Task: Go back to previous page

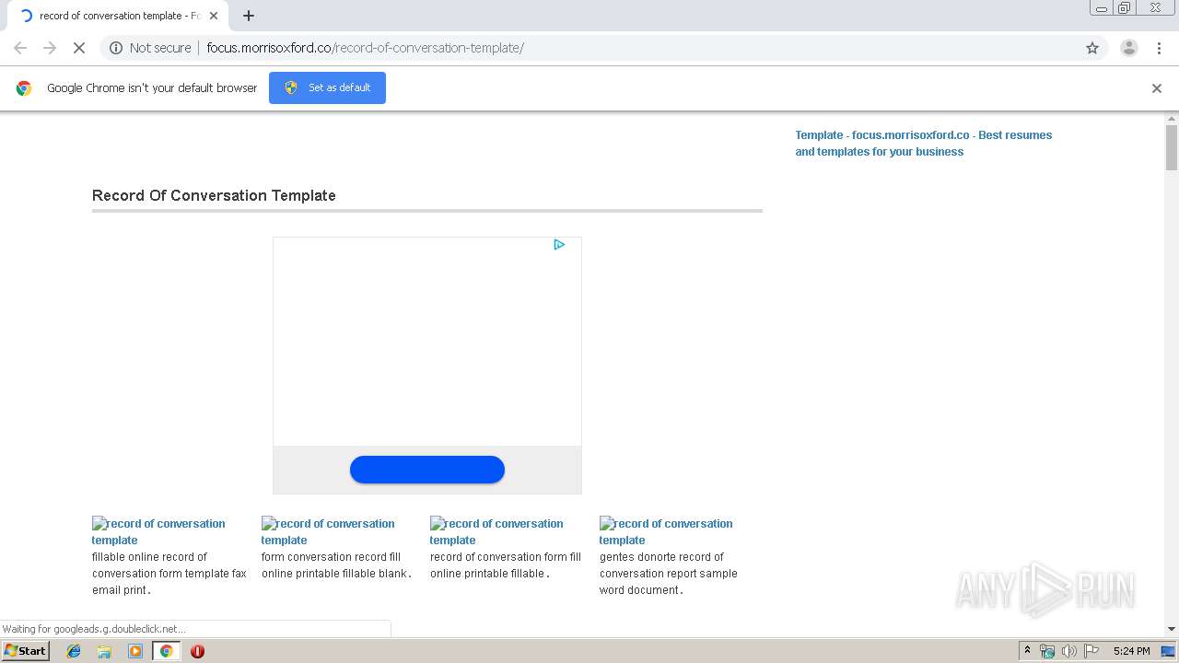Action: tap(20, 48)
